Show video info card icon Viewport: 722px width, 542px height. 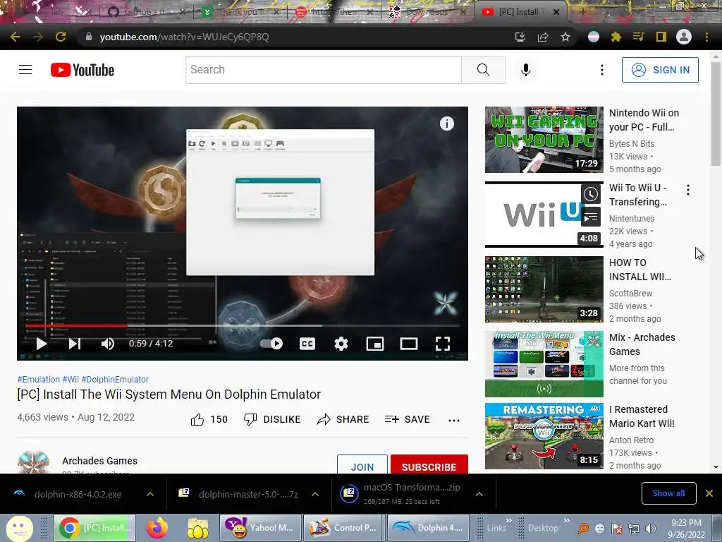pos(446,124)
